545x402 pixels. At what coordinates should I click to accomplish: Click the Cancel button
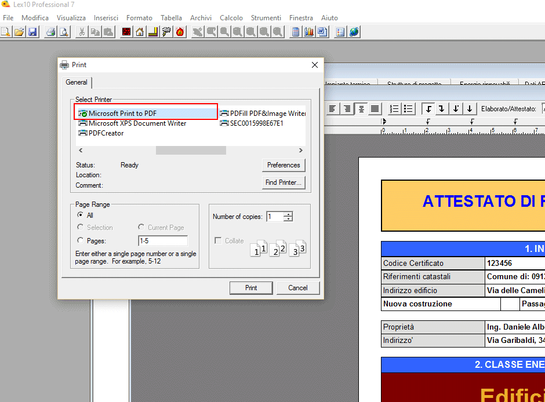(298, 288)
